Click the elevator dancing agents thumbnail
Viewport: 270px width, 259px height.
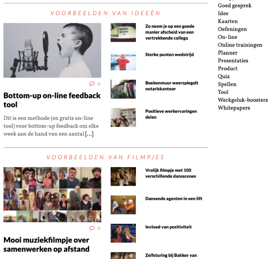click(x=123, y=205)
